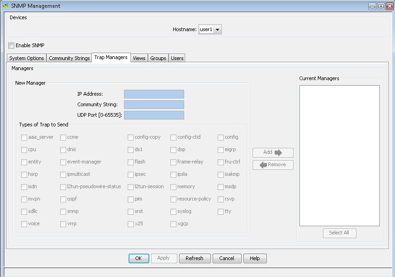Tick the config trap checkbox

(220, 137)
